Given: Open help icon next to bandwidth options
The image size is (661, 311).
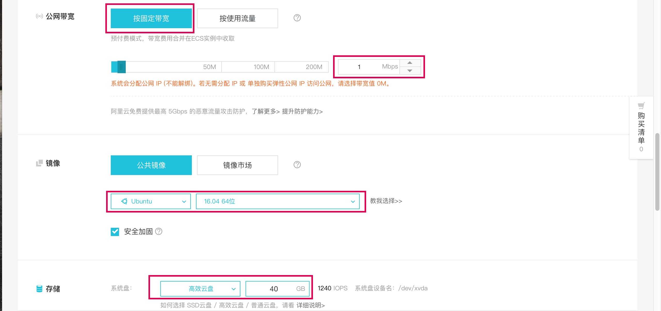Looking at the screenshot, I should click(297, 18).
